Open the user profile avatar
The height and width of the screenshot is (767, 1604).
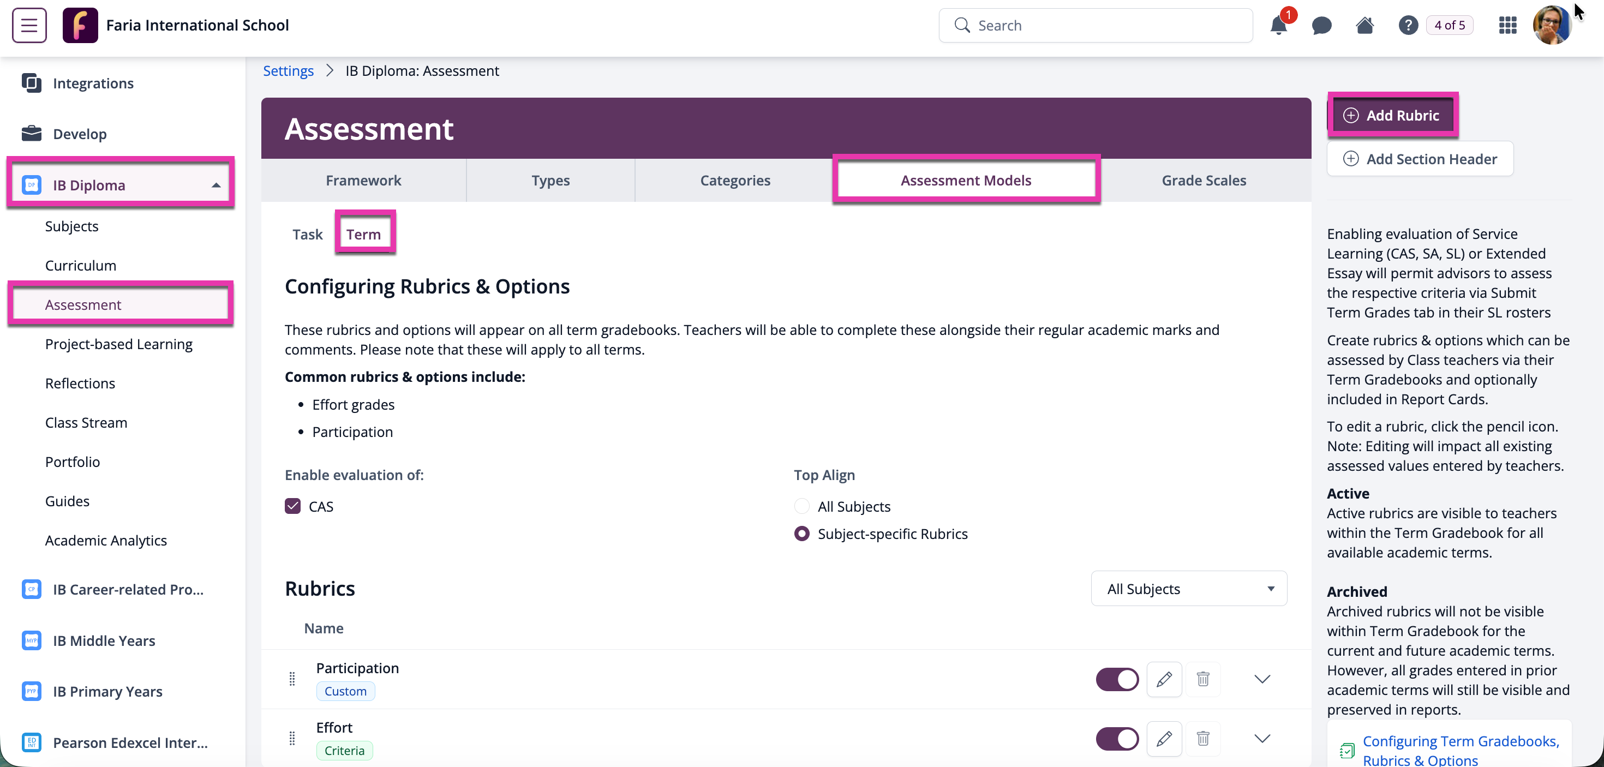tap(1552, 25)
